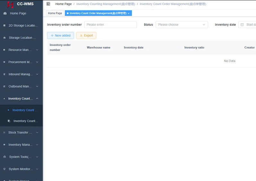Expand the Inbound Management menu chevron
Screen dimensions: 256x181
point(37,74)
